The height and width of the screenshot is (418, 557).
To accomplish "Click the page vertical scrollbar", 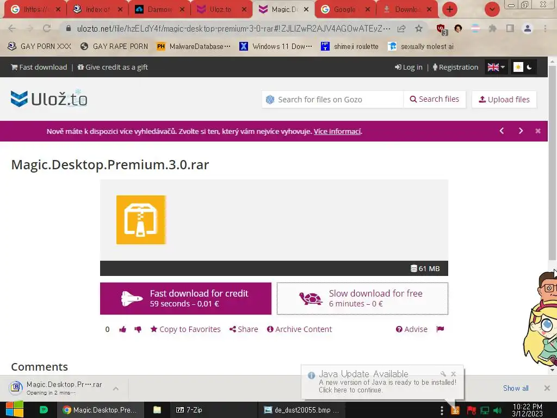I will [x=552, y=163].
